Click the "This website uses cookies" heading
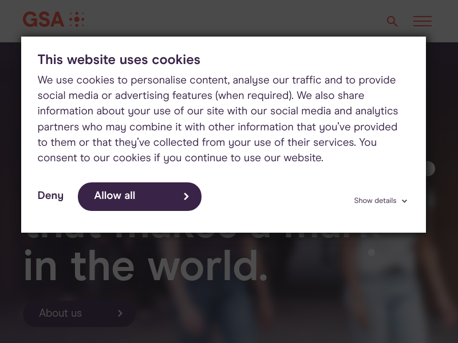458x343 pixels. pyautogui.click(x=119, y=60)
